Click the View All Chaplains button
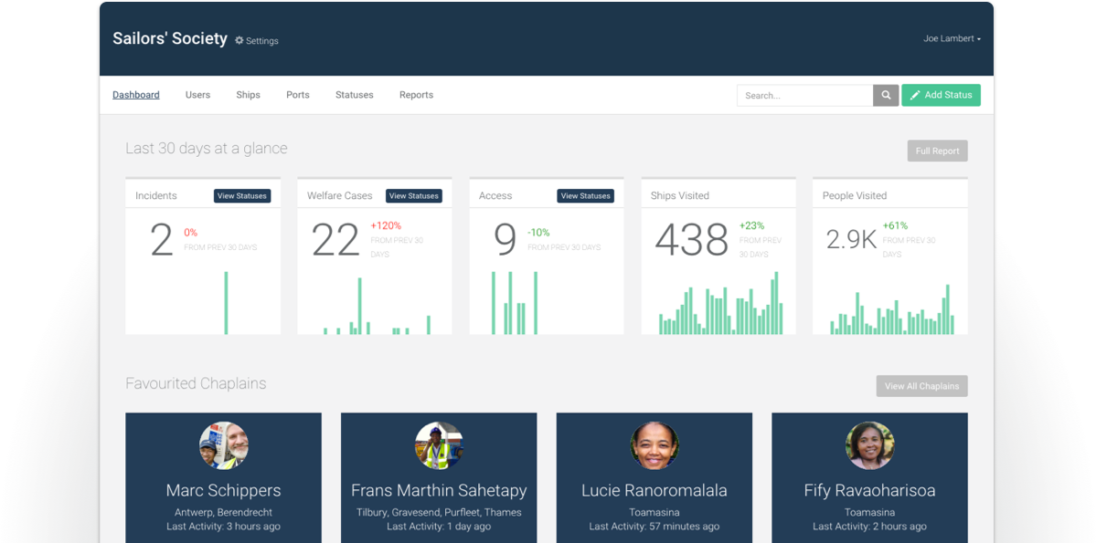1096x543 pixels. pyautogui.click(x=922, y=386)
